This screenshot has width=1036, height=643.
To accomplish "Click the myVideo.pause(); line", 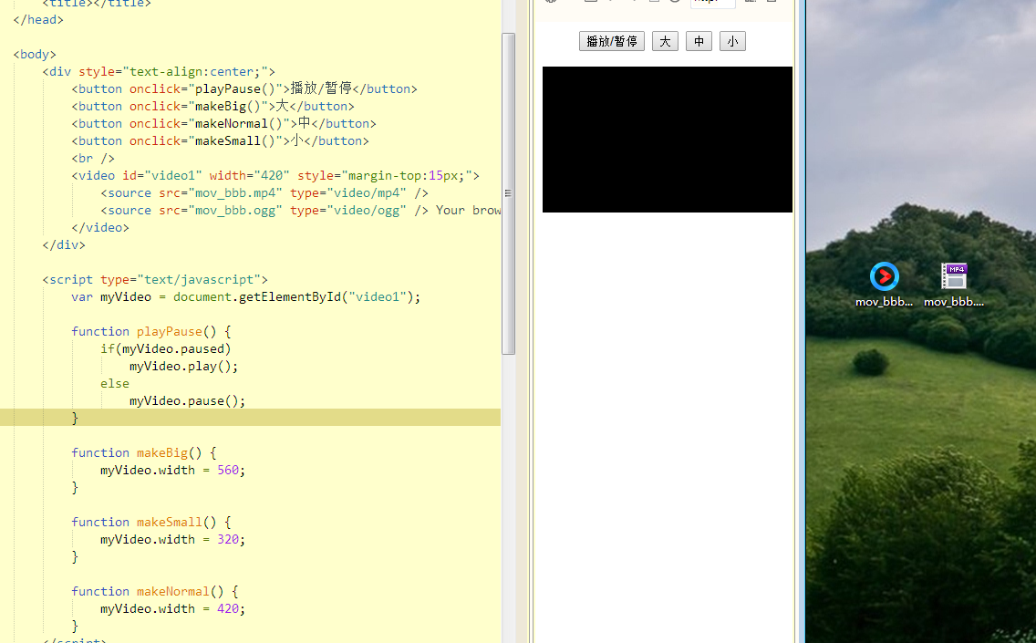I will [x=188, y=400].
